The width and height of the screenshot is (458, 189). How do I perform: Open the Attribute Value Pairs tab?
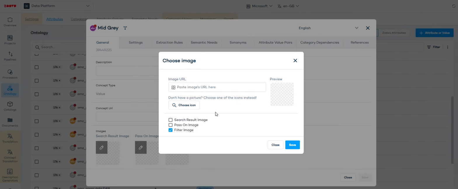(275, 43)
